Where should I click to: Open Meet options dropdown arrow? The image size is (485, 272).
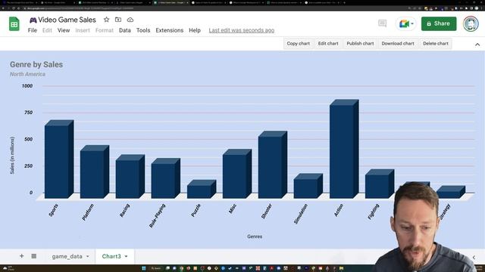(412, 23)
